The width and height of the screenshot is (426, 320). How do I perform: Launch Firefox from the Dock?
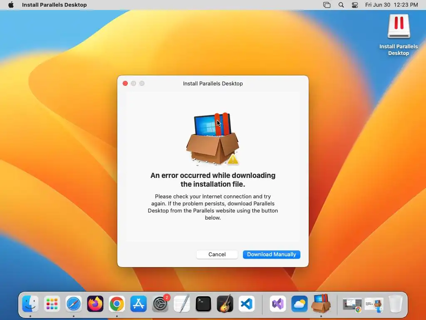[95, 304]
